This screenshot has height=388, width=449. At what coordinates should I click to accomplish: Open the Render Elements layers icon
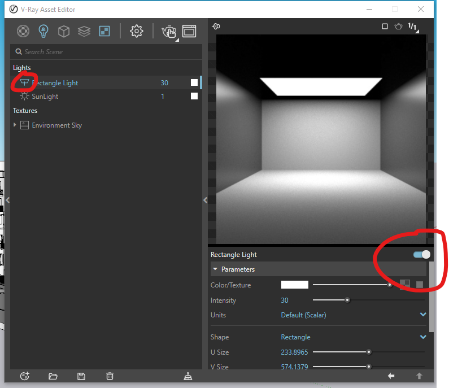(x=84, y=31)
